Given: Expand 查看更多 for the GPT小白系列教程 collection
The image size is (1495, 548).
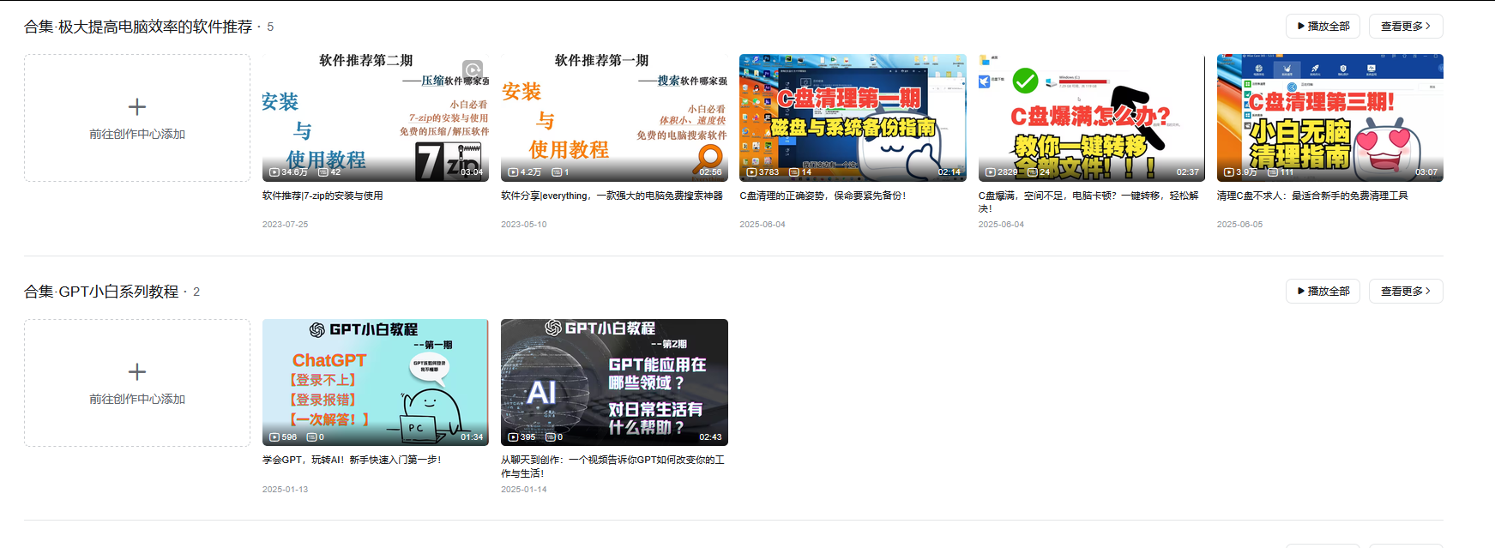Looking at the screenshot, I should (1406, 292).
